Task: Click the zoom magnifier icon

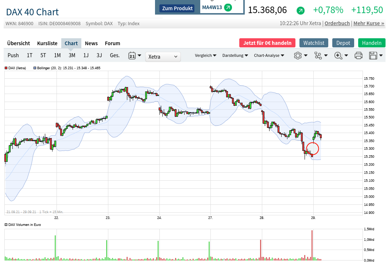Action: (x=338, y=56)
